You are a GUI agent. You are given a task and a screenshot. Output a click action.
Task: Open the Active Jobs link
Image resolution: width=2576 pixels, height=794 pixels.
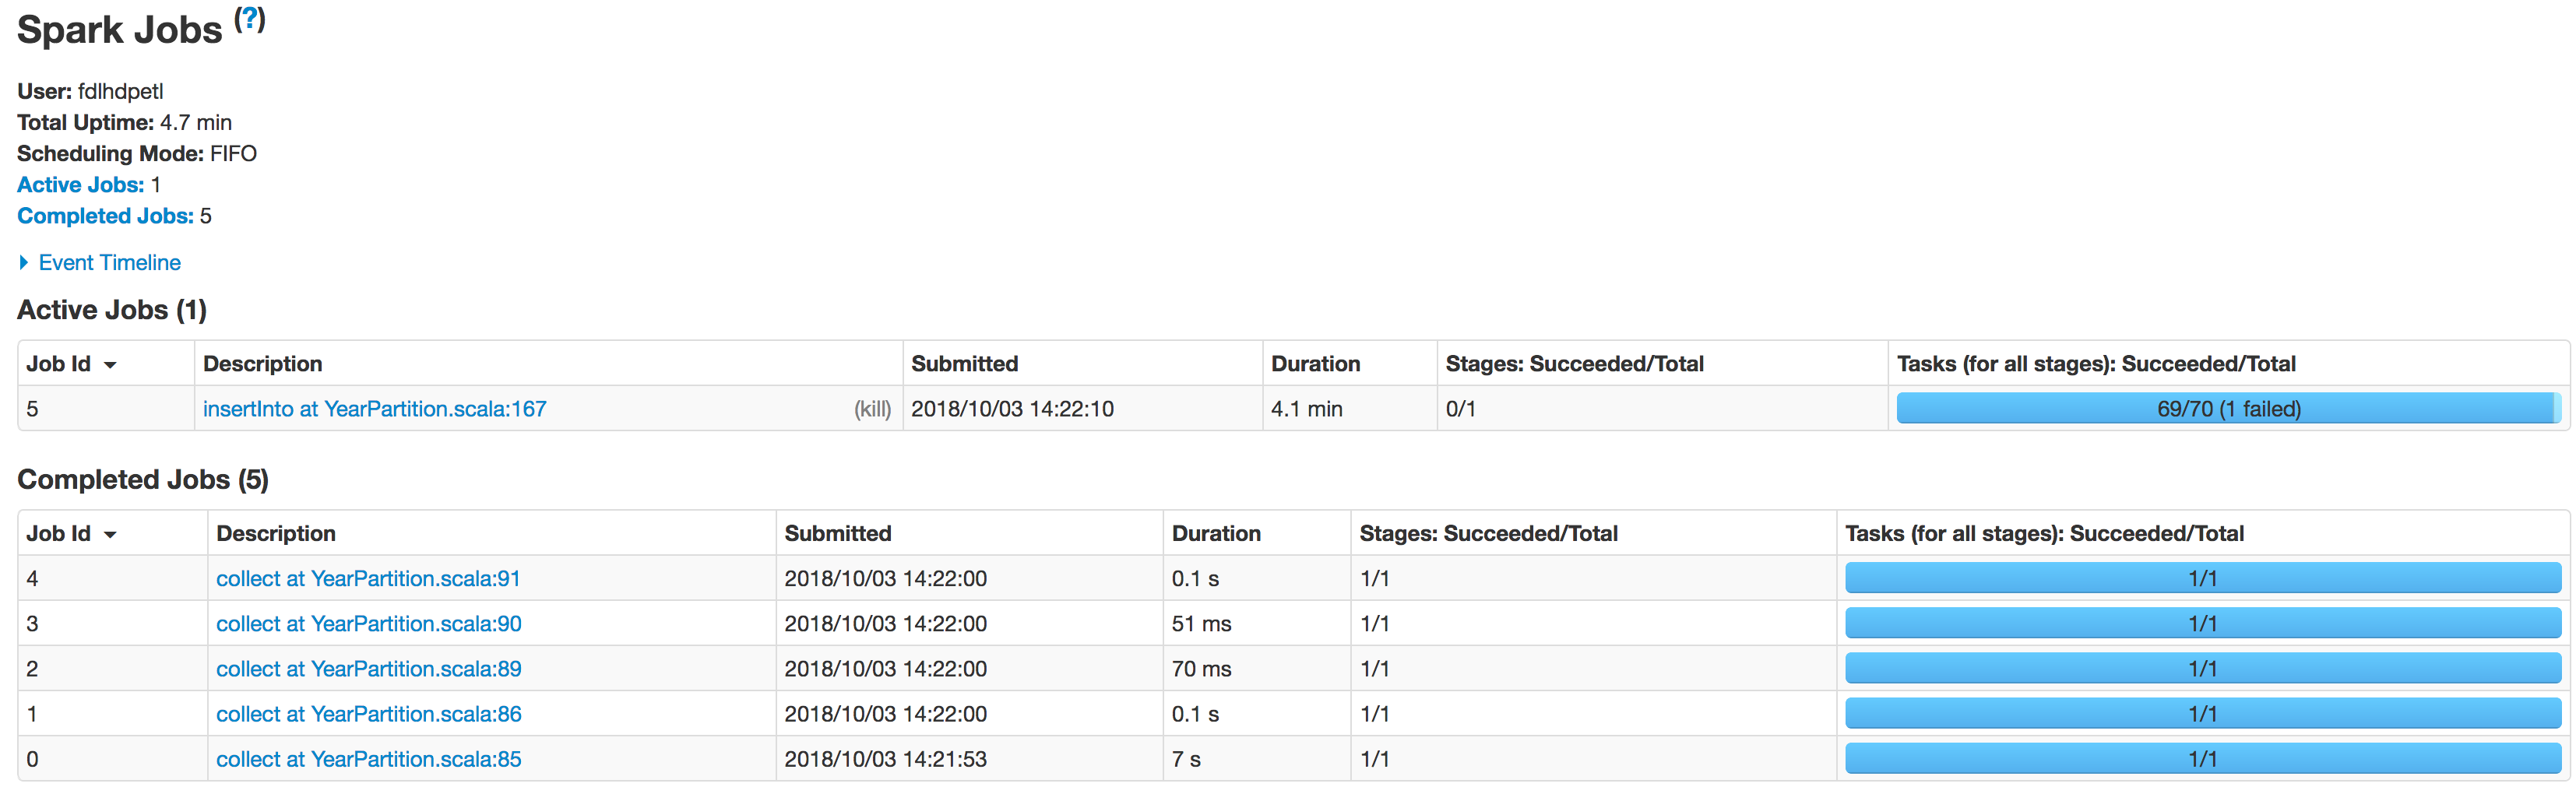coord(81,185)
